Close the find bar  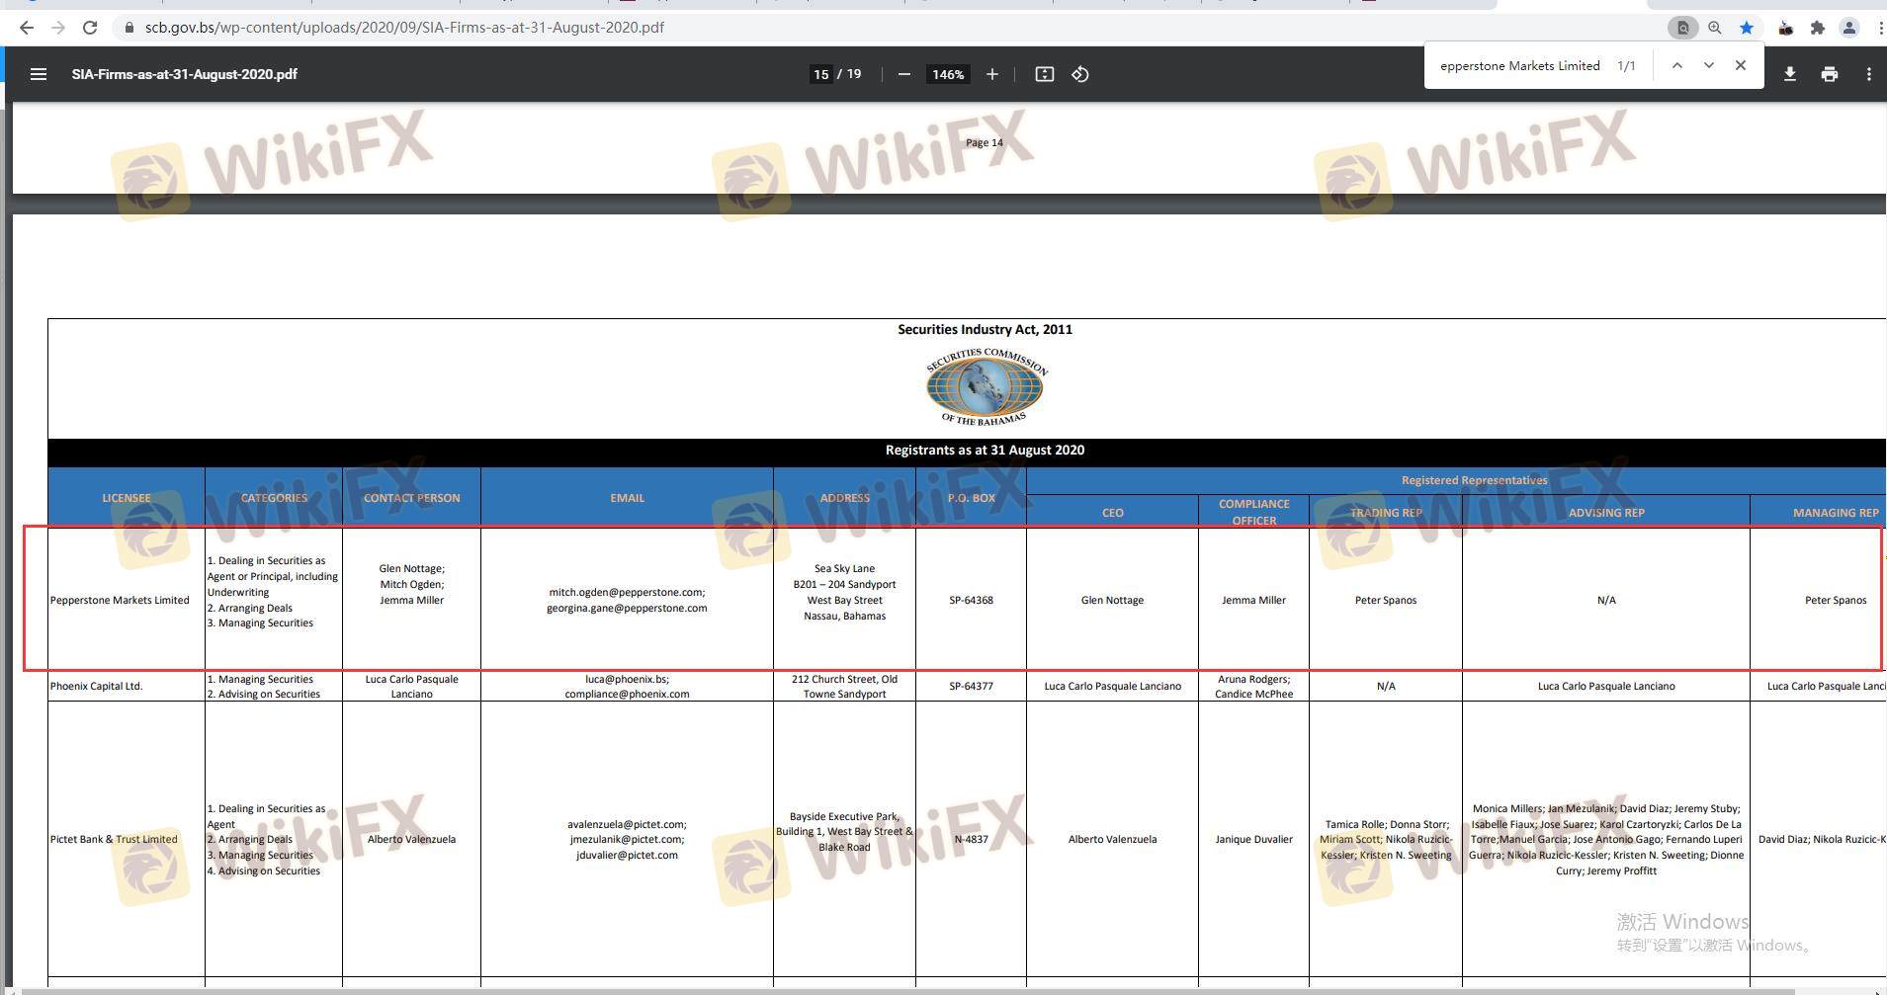[x=1740, y=65]
